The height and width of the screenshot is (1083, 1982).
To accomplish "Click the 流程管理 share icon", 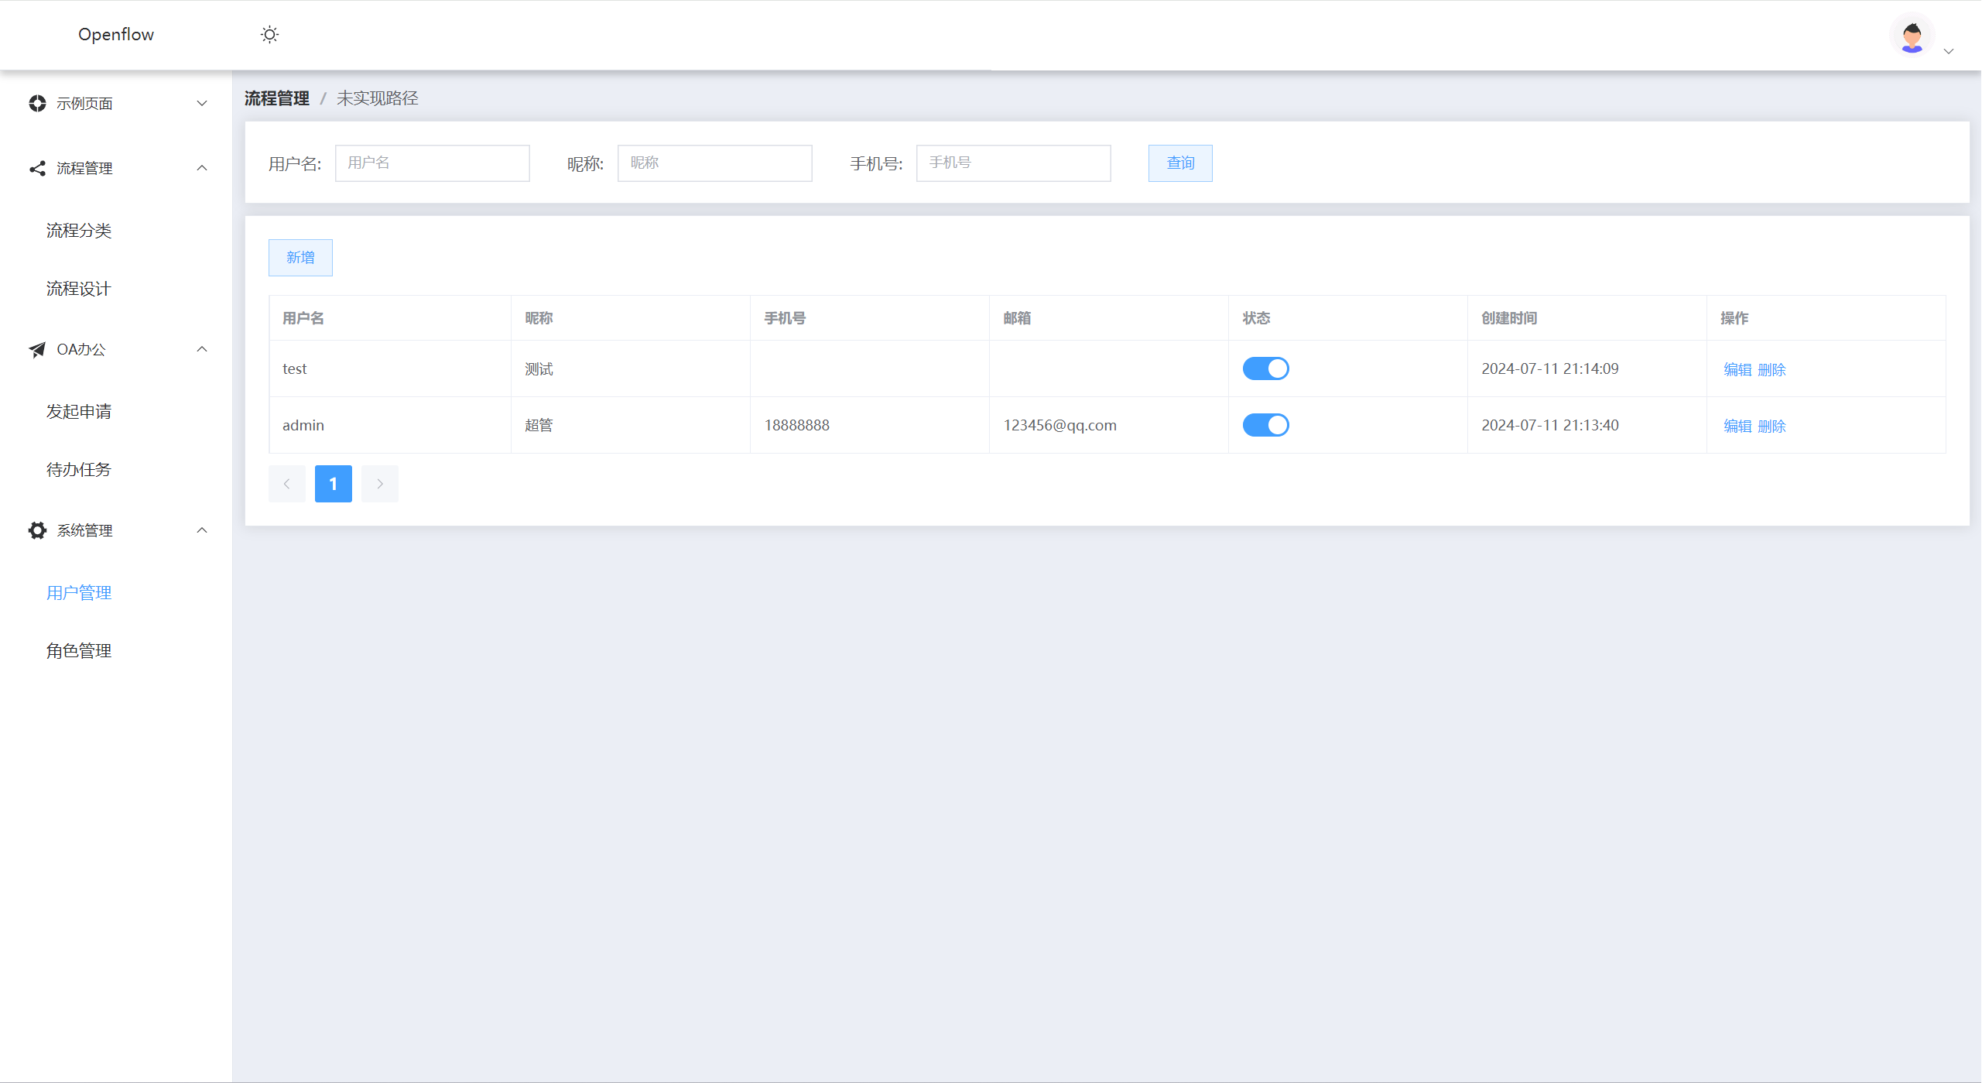I will click(37, 168).
